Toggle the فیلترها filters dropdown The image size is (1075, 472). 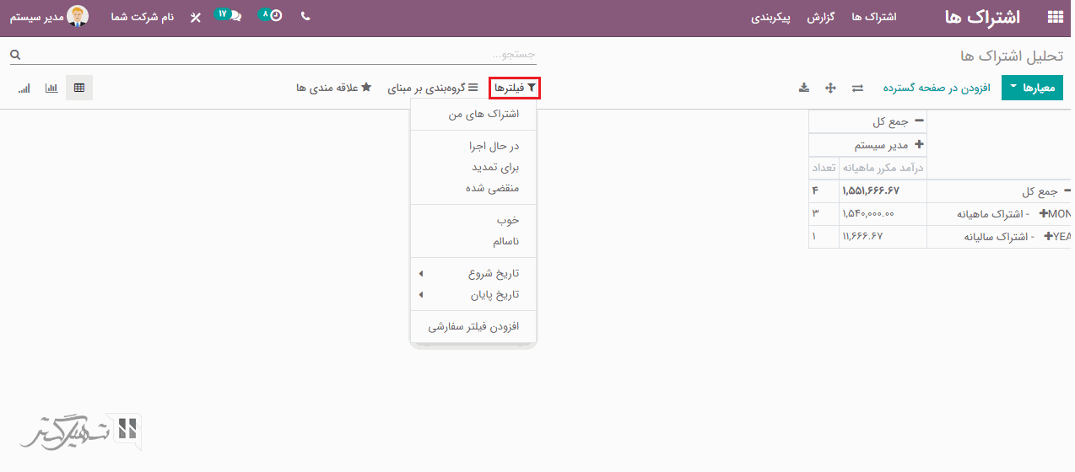[x=515, y=88]
